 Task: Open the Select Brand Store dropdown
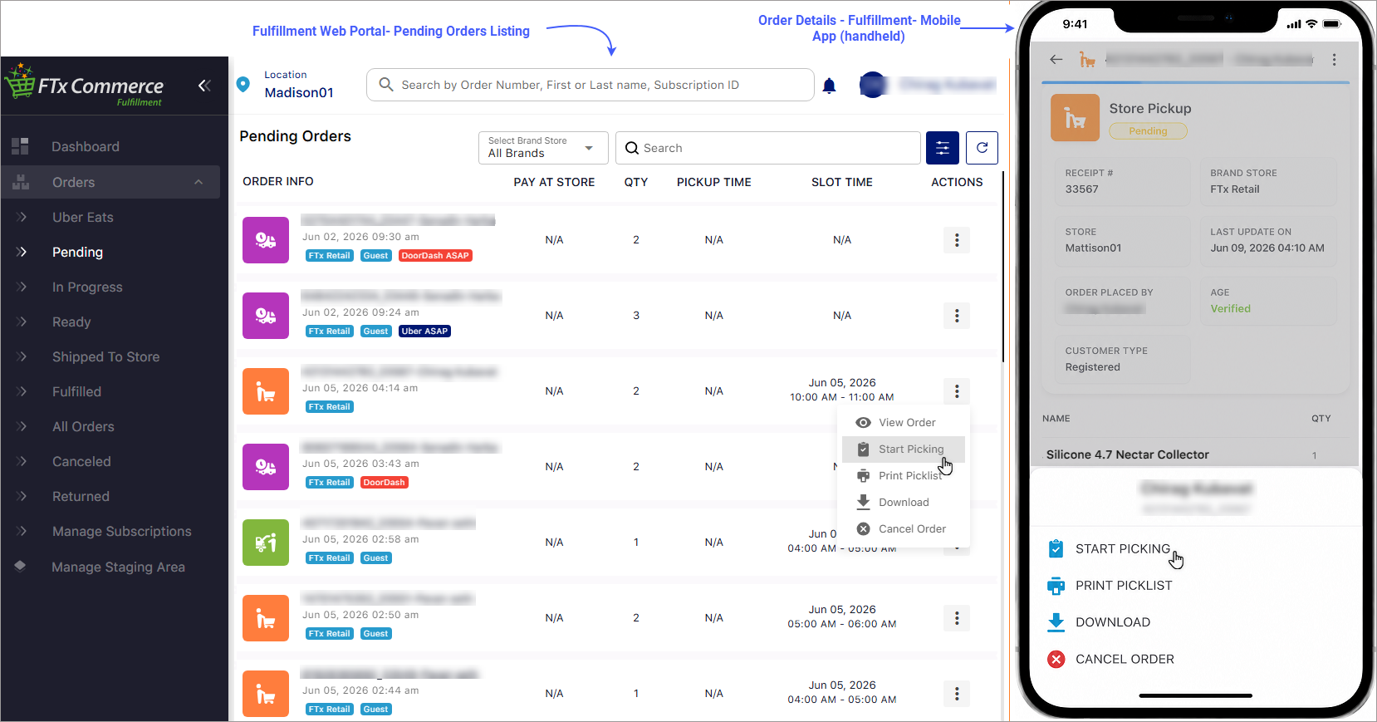point(543,148)
